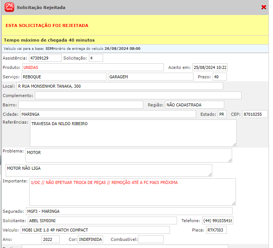
Task: Click the ESTA SOLICITAÇÃO FOI REJEITADA message
Action: click(x=47, y=25)
